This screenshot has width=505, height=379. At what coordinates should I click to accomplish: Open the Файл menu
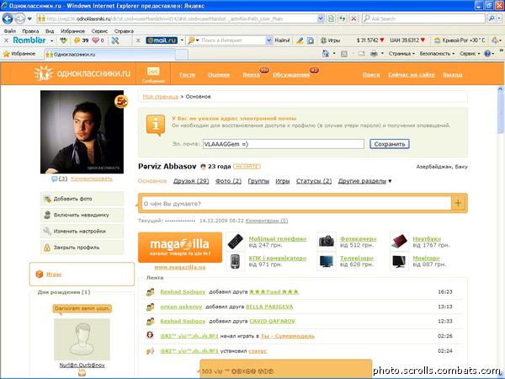pyautogui.click(x=10, y=31)
